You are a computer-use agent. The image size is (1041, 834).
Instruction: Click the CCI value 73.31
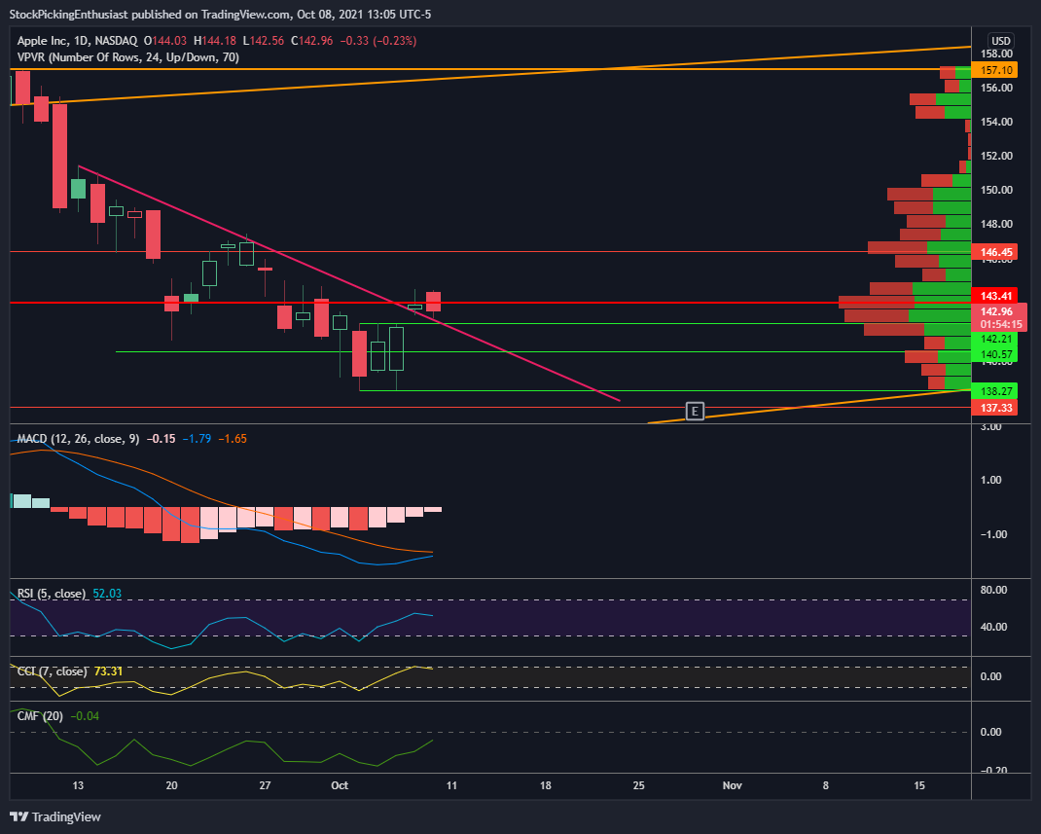(x=108, y=671)
